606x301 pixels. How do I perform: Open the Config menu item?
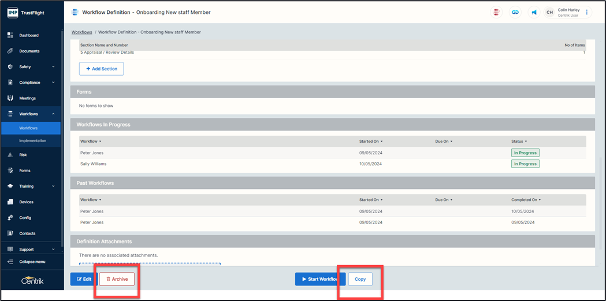(25, 218)
